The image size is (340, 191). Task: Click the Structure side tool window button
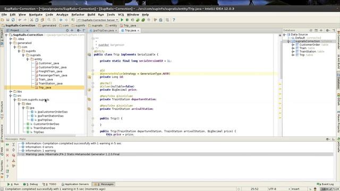coord(2,110)
